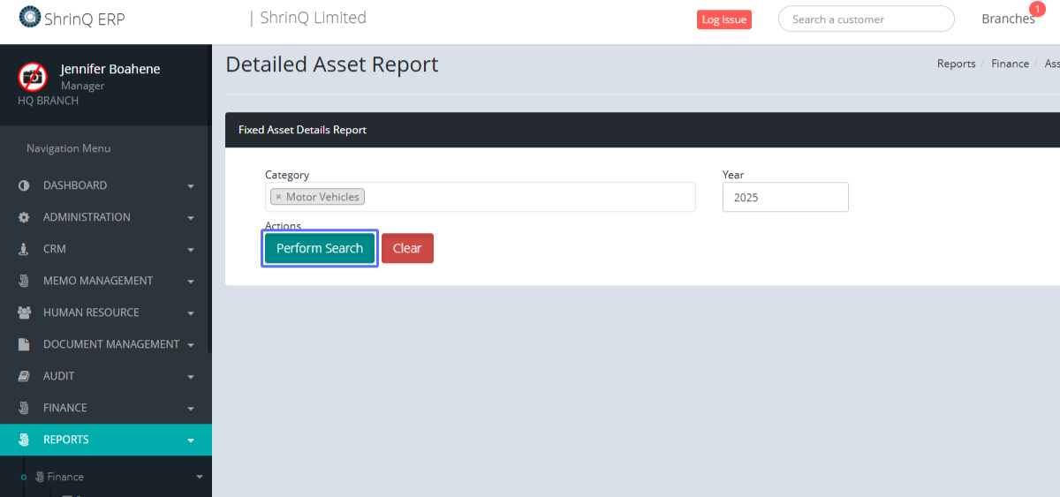Click the ShrinQ ERP logo icon

pyautogui.click(x=30, y=18)
